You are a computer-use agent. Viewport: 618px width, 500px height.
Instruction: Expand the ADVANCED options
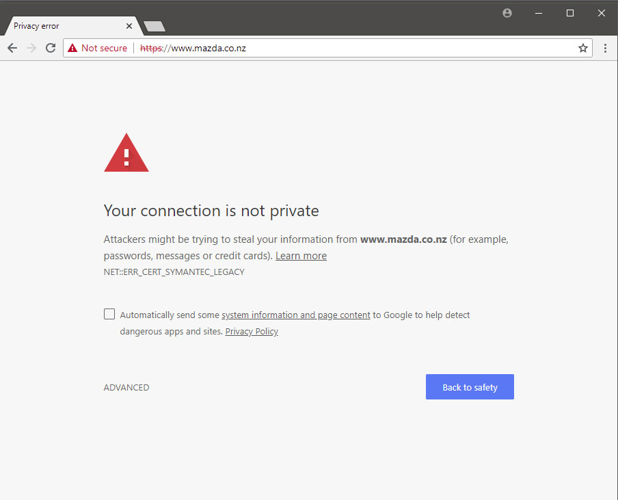(x=126, y=388)
